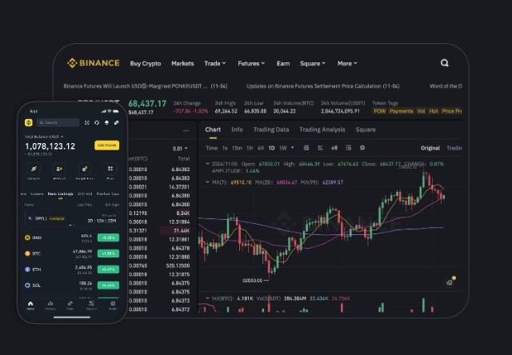This screenshot has width=512, height=355.
Task: Click the chart layout grid icon
Action: tap(306, 148)
